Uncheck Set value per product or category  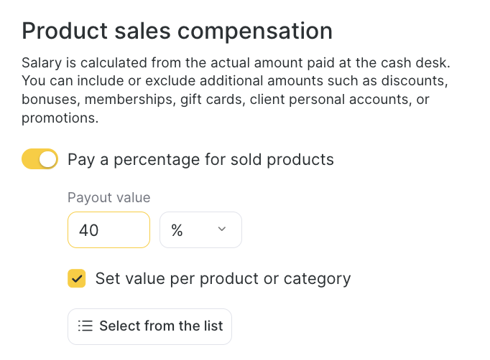(x=77, y=278)
